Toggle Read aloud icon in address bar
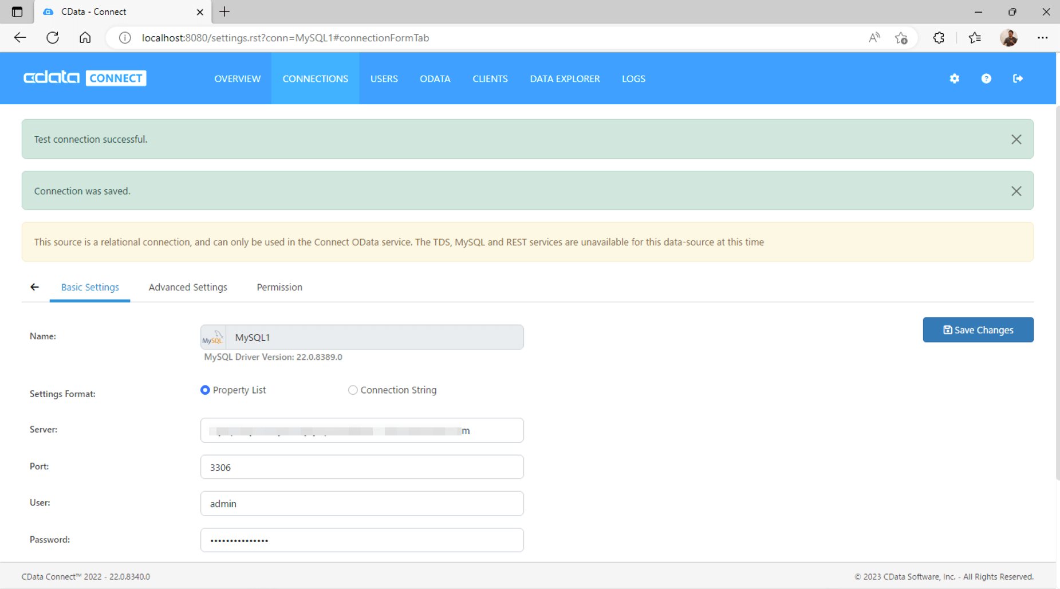Image resolution: width=1060 pixels, height=589 pixels. [x=874, y=38]
